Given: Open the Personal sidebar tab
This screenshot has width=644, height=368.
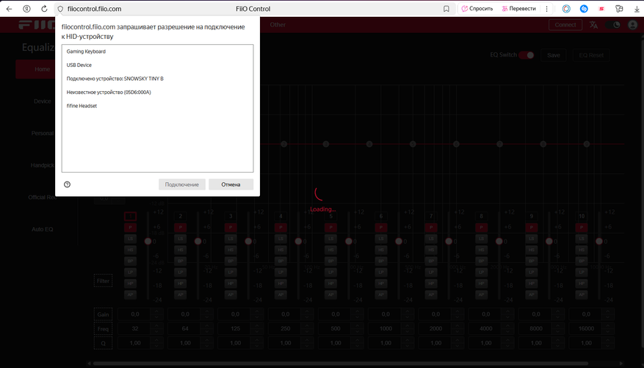Looking at the screenshot, I should click(43, 134).
